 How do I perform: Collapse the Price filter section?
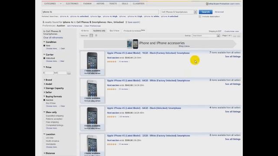point(44,67)
